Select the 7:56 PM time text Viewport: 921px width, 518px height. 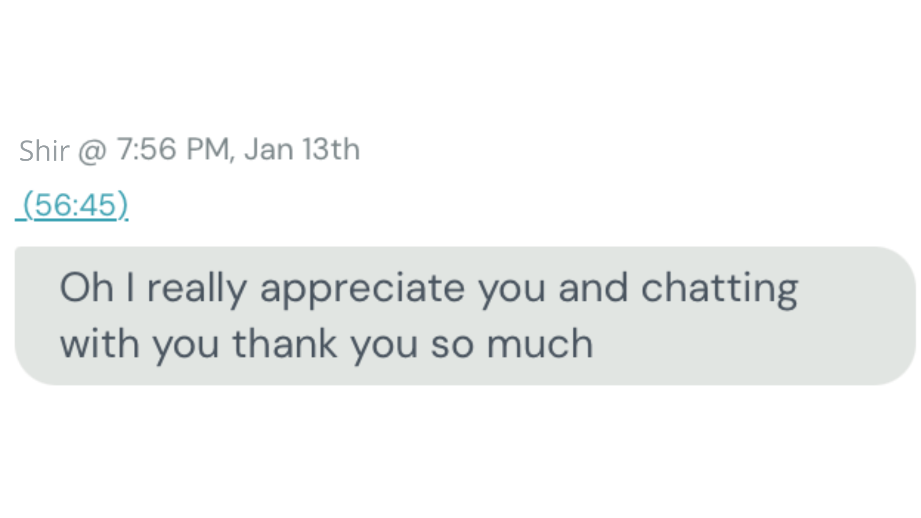click(173, 149)
